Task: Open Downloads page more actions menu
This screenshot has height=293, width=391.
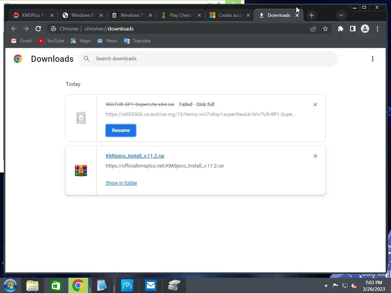Action: coord(373,59)
